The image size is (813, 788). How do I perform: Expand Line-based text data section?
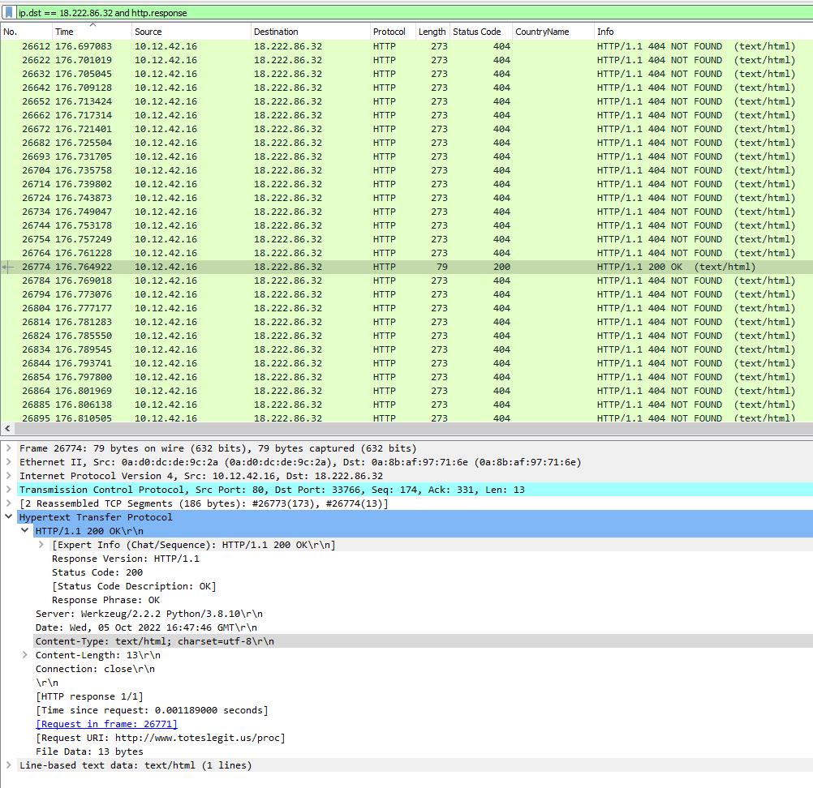pos(8,765)
